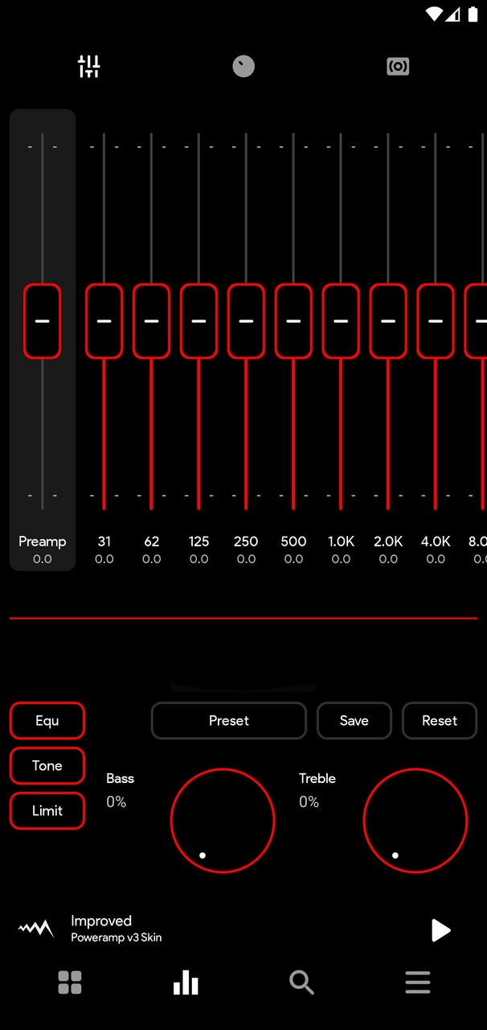
Task: Open the equalizer sliders tab icon
Action: (88, 66)
